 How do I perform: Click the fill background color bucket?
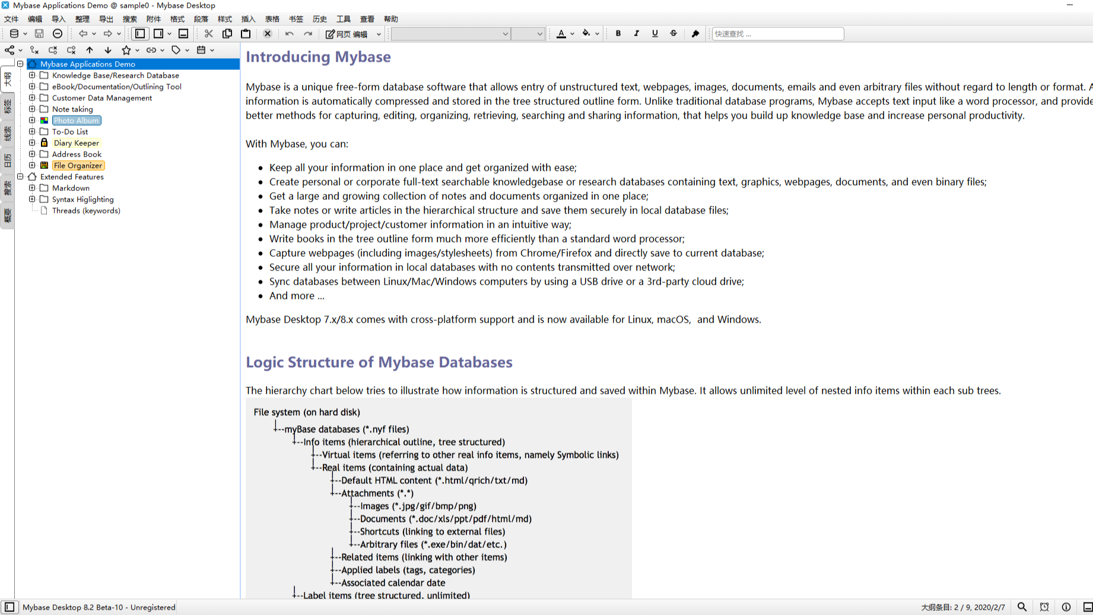coord(586,34)
